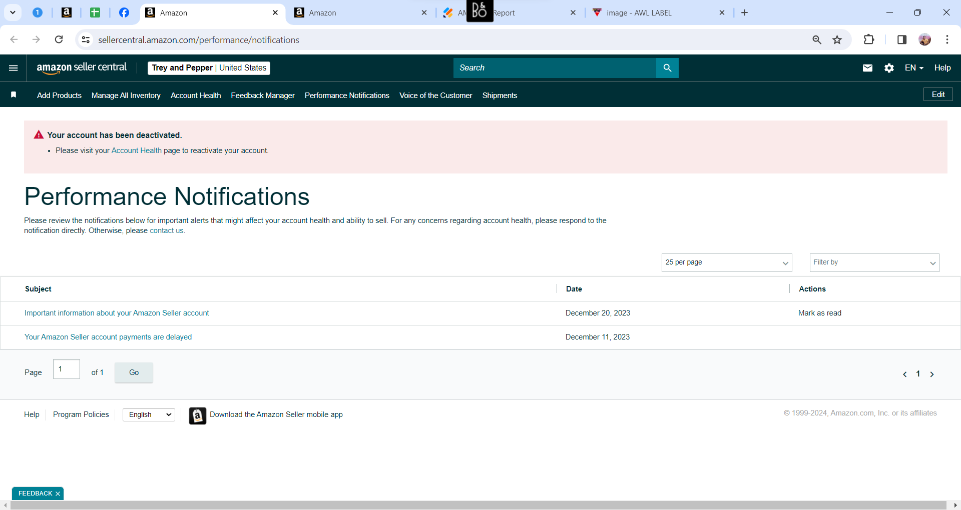The image size is (961, 510).
Task: Click the footer Help link
Action: coord(32,414)
